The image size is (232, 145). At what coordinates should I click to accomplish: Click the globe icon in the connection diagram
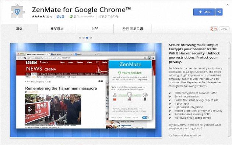pos(145,95)
